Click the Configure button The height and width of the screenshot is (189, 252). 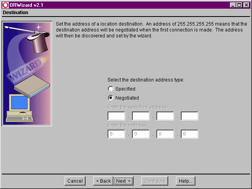coord(154,181)
